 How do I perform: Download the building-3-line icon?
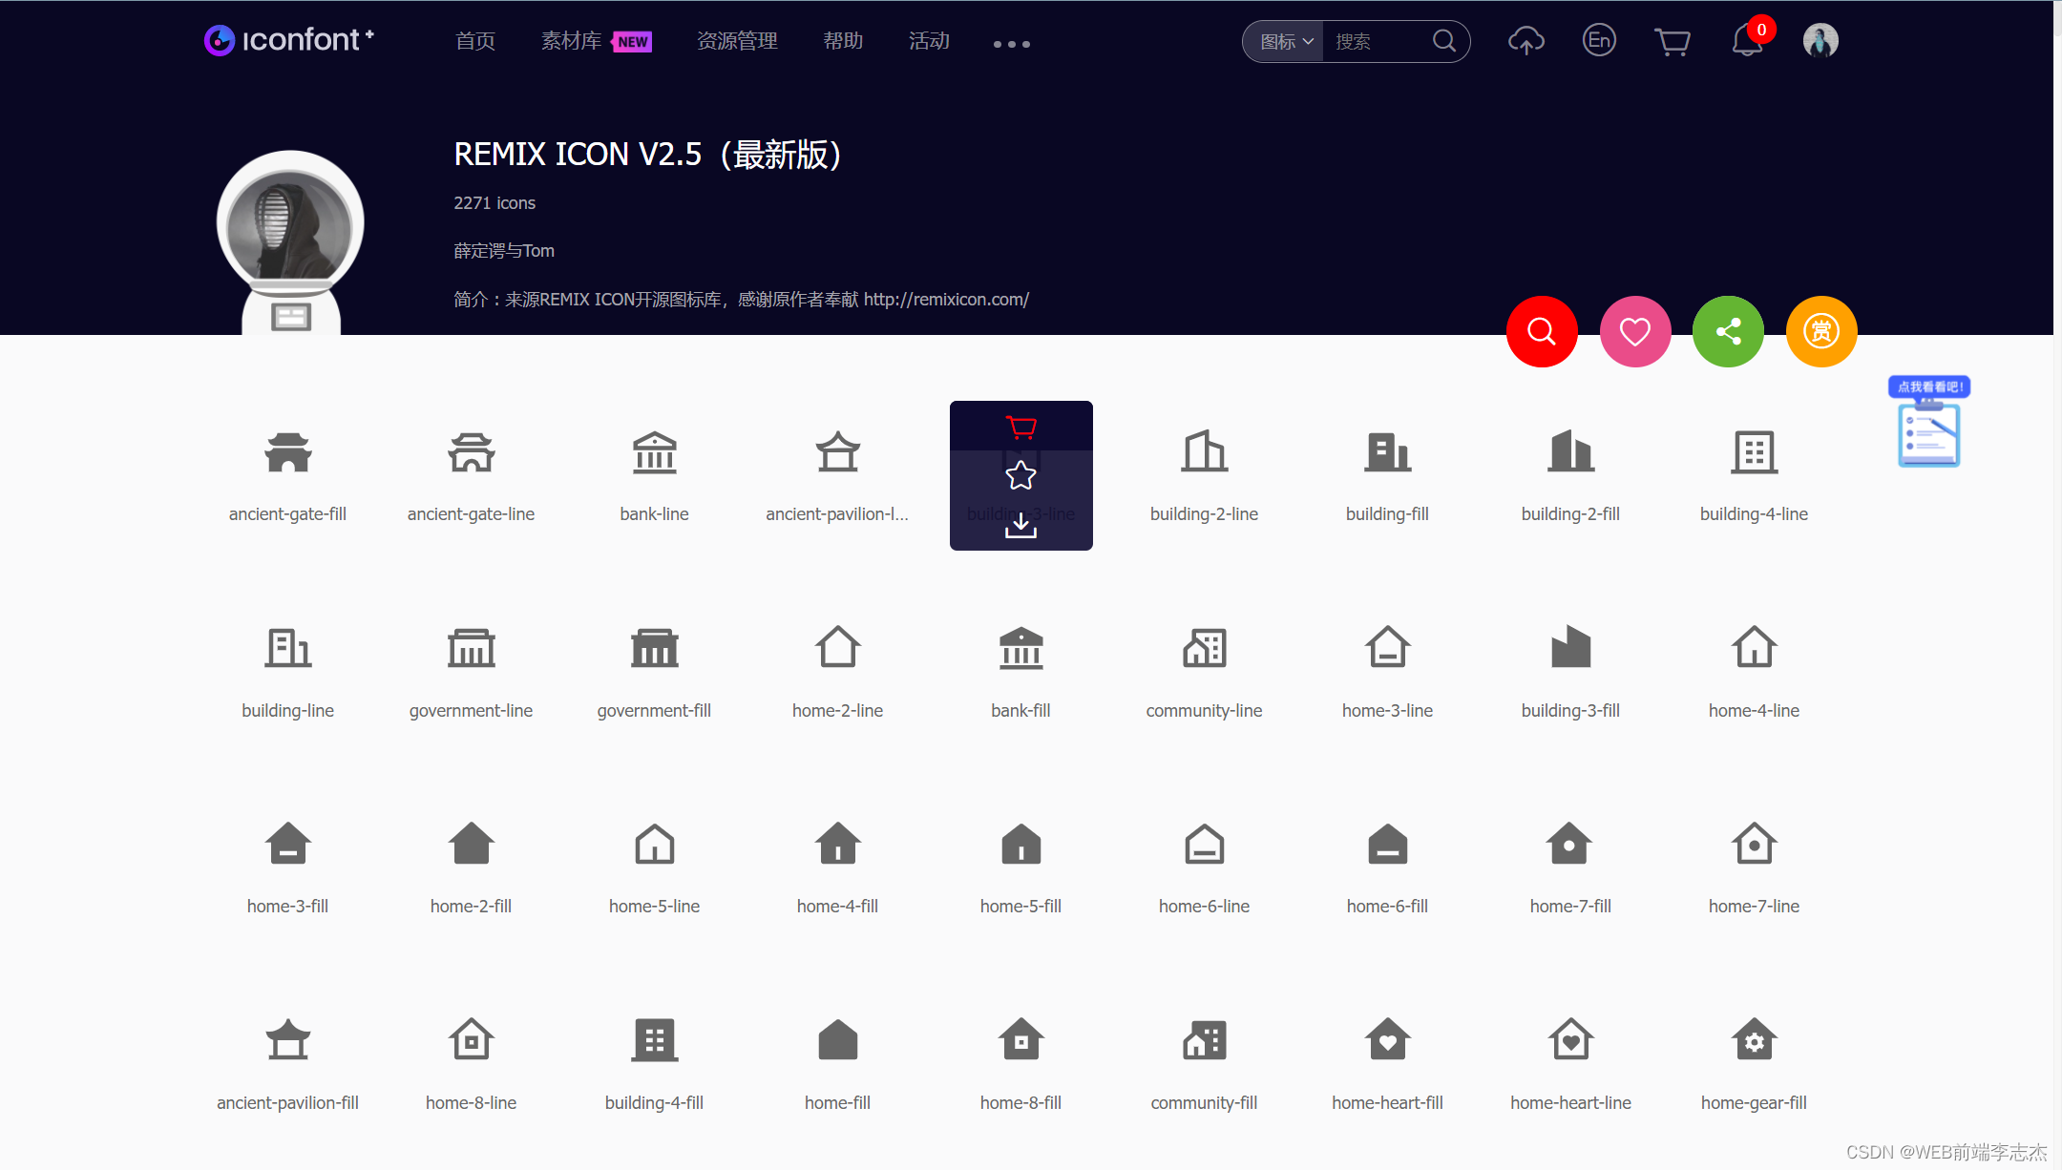tap(1020, 525)
